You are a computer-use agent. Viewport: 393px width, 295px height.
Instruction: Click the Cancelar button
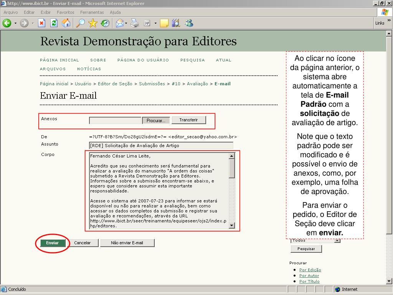83,243
